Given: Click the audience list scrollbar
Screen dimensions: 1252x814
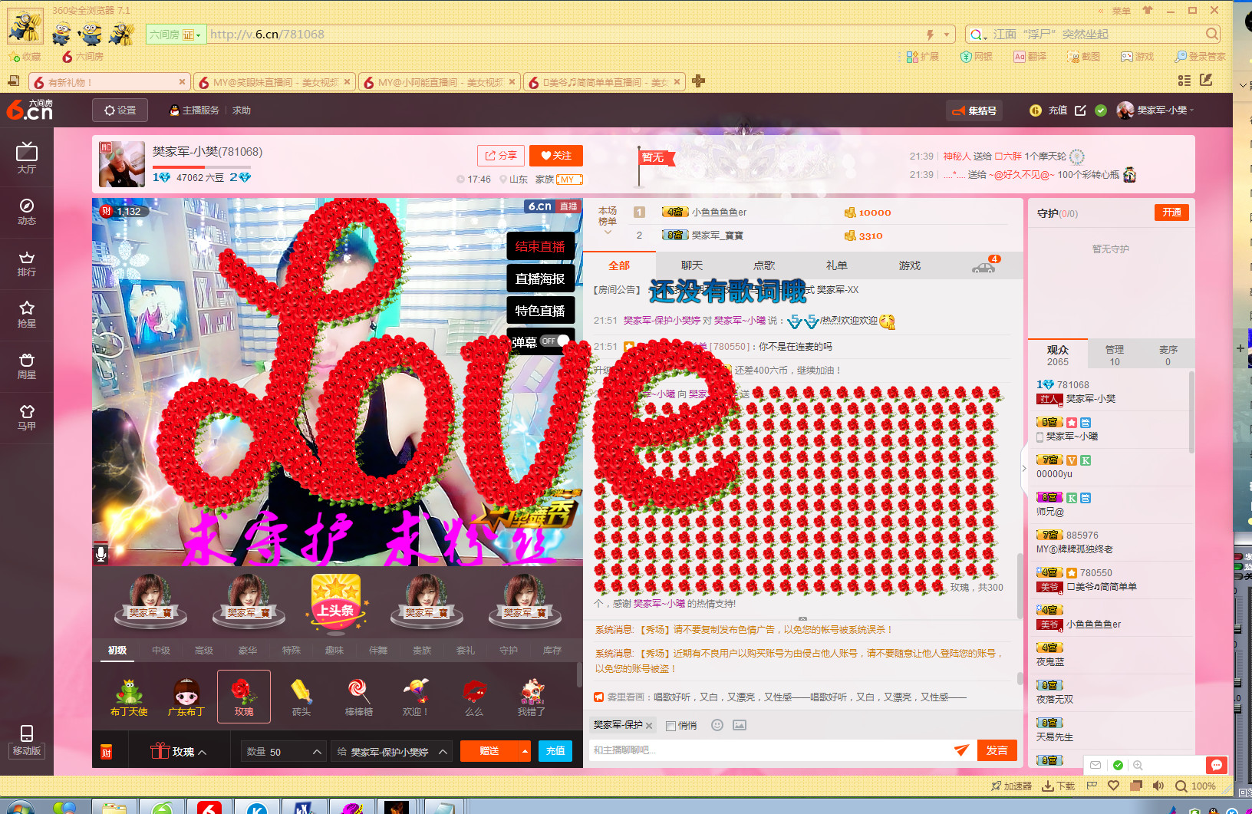Looking at the screenshot, I should [1191, 413].
